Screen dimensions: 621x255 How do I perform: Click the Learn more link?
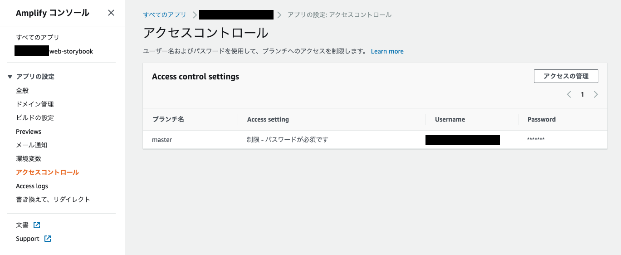coord(387,51)
